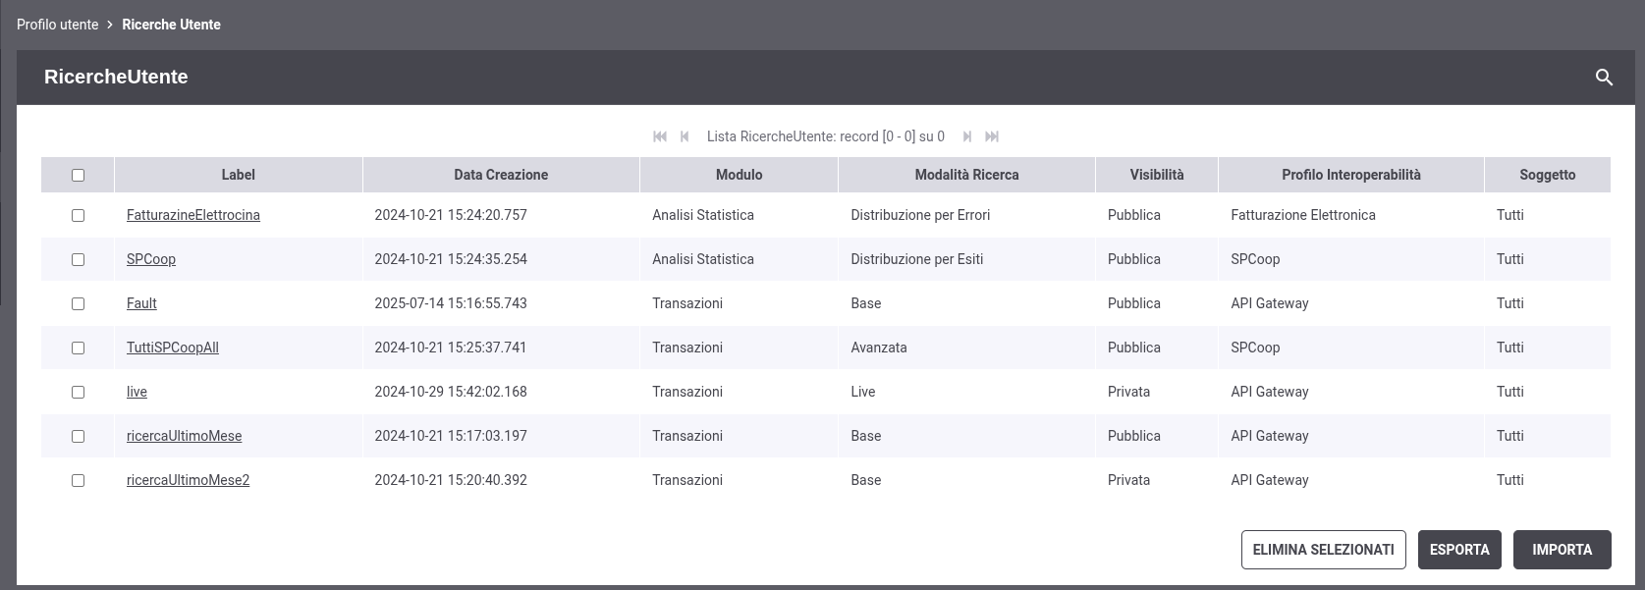This screenshot has width=1645, height=590.
Task: Open the search magnifier icon
Action: click(1604, 78)
